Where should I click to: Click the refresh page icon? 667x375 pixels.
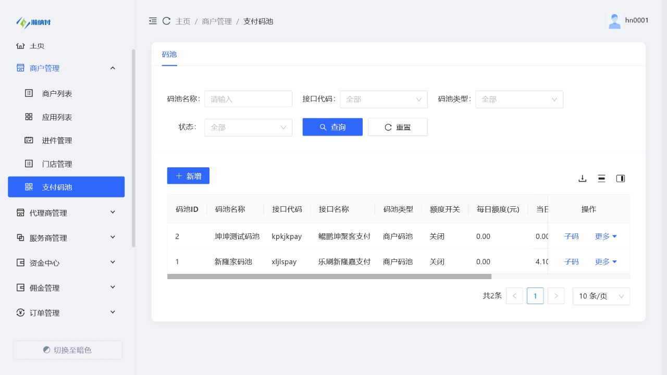coord(167,21)
